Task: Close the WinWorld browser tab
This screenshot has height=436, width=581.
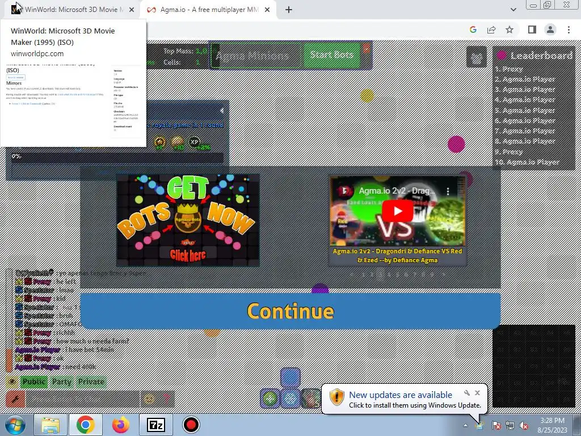Action: 132,10
